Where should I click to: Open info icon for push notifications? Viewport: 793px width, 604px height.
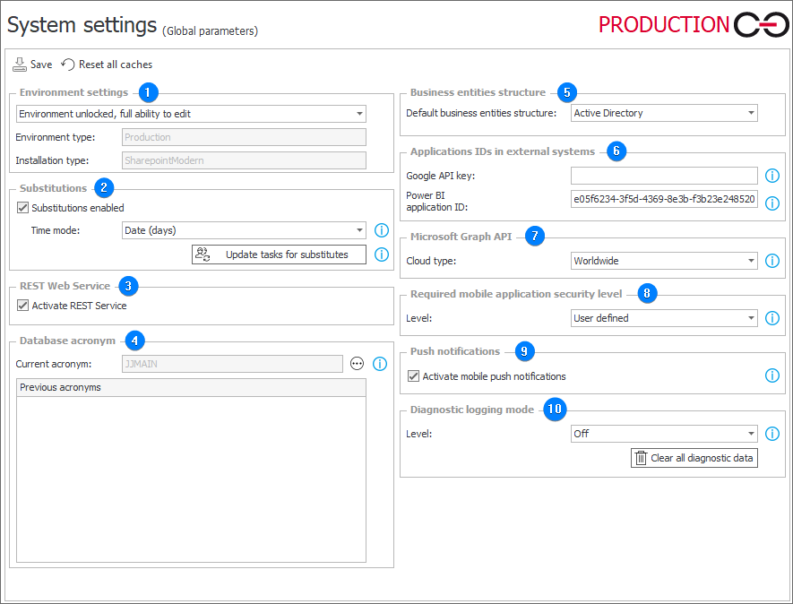[771, 375]
